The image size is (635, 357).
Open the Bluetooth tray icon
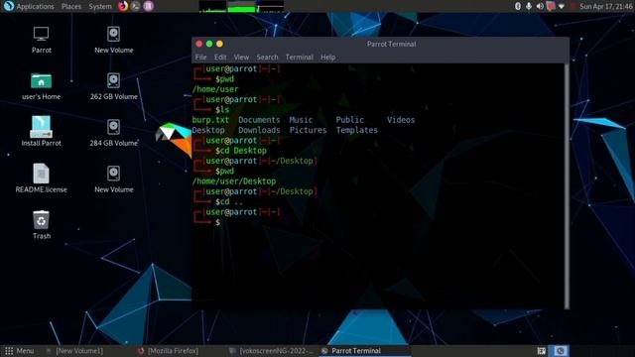pos(518,6)
